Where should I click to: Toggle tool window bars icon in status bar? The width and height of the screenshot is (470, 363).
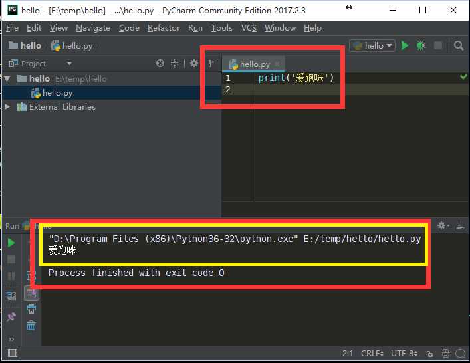[x=12, y=354]
